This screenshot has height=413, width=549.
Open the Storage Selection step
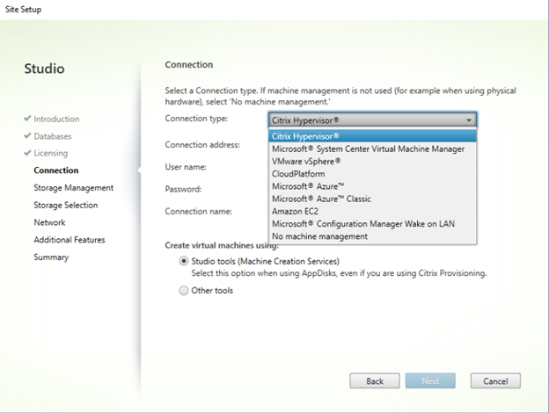click(x=66, y=205)
